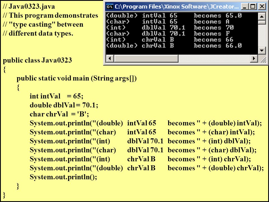Maximize the JCreator console window

coord(253,7)
